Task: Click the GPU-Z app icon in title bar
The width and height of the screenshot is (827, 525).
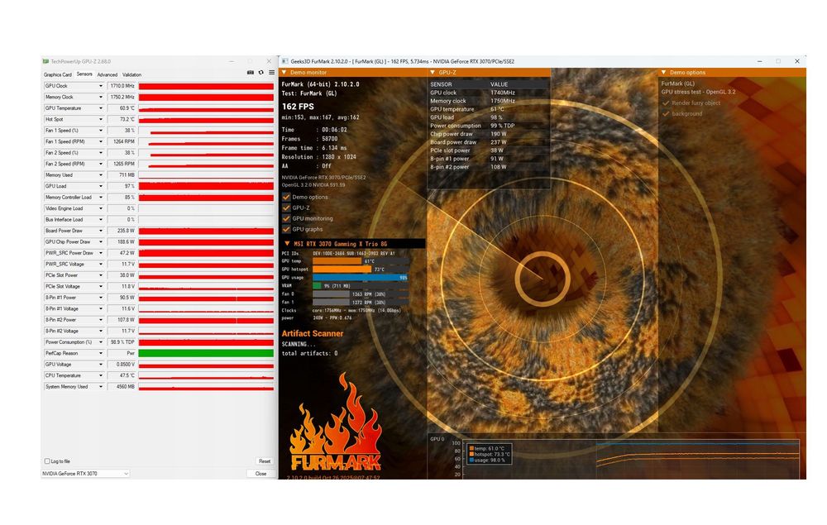Action: [x=45, y=62]
